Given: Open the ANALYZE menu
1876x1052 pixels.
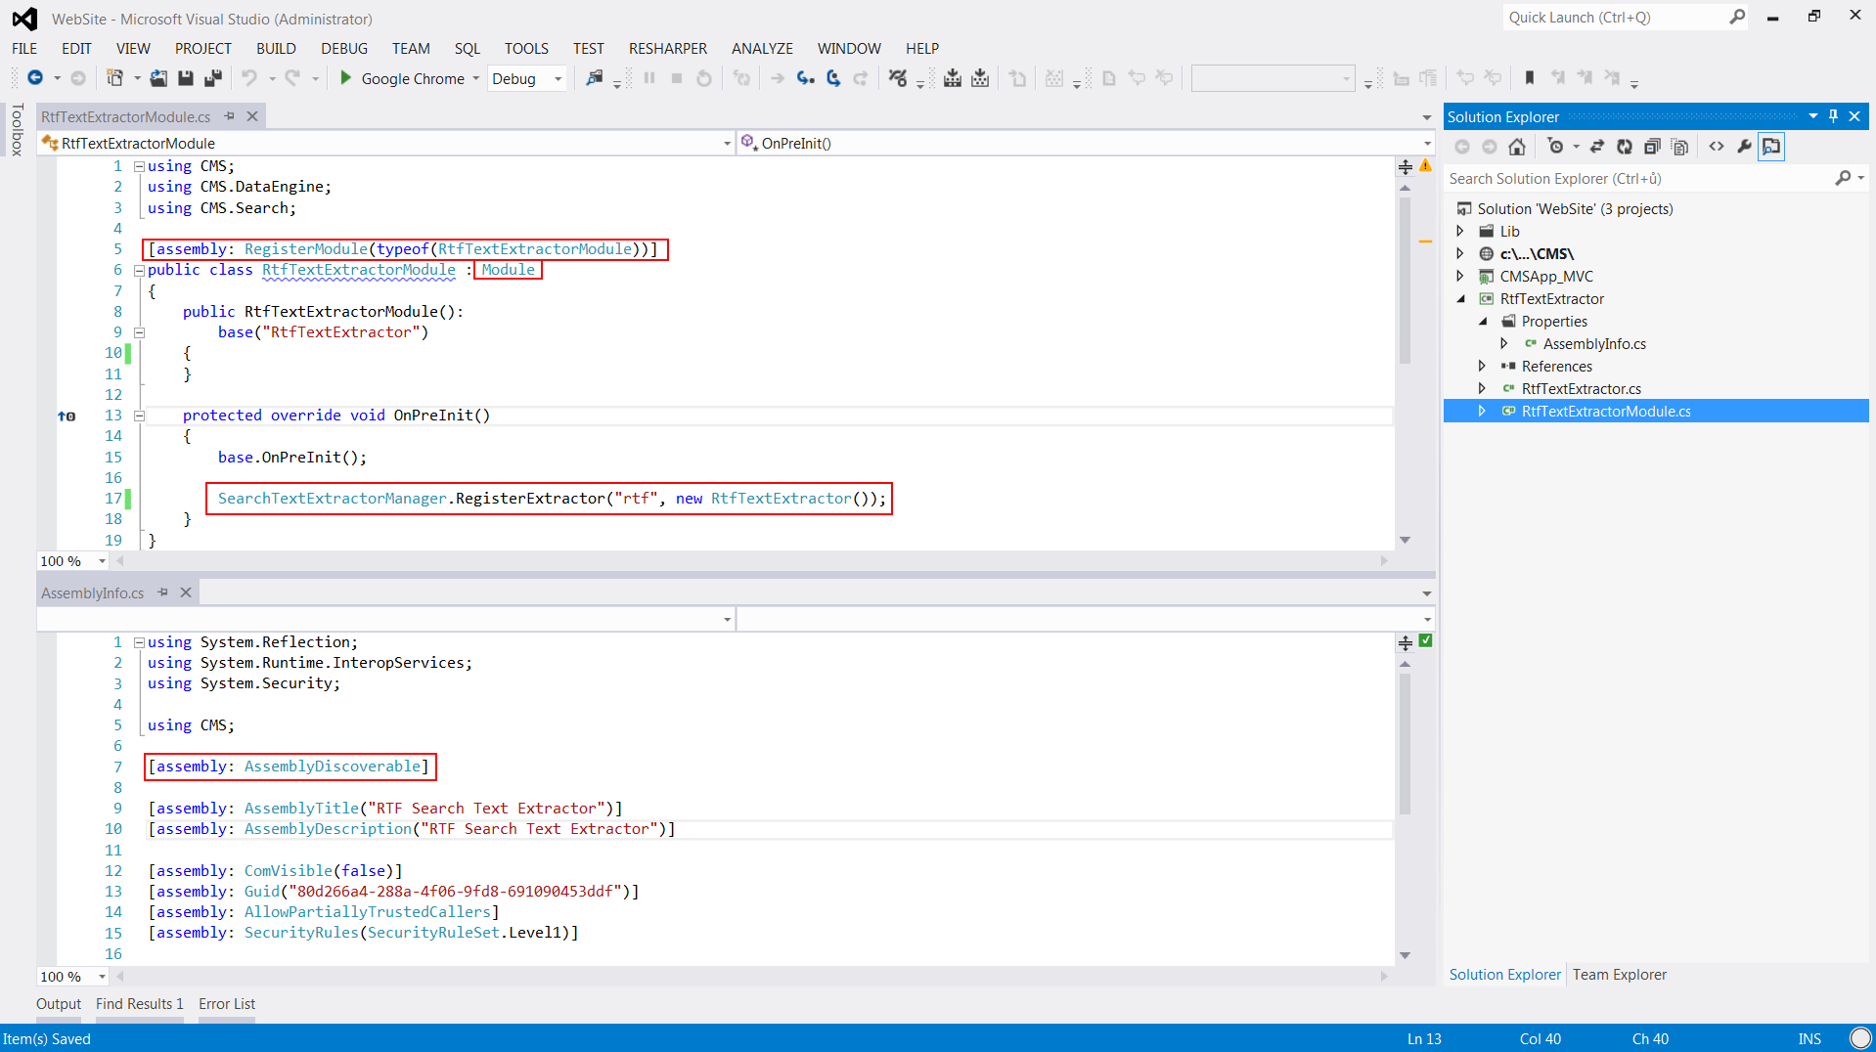Looking at the screenshot, I should click(762, 49).
